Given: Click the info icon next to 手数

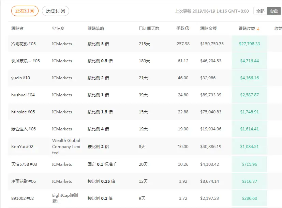Looking at the screenshot, I should point(187,28).
